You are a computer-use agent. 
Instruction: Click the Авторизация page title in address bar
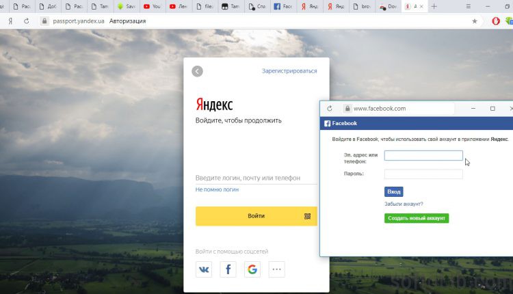pyautogui.click(x=128, y=21)
